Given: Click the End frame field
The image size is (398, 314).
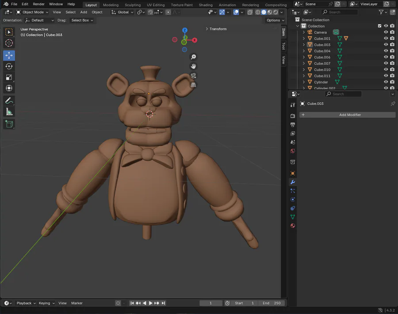Looking at the screenshot, I should tap(272, 303).
